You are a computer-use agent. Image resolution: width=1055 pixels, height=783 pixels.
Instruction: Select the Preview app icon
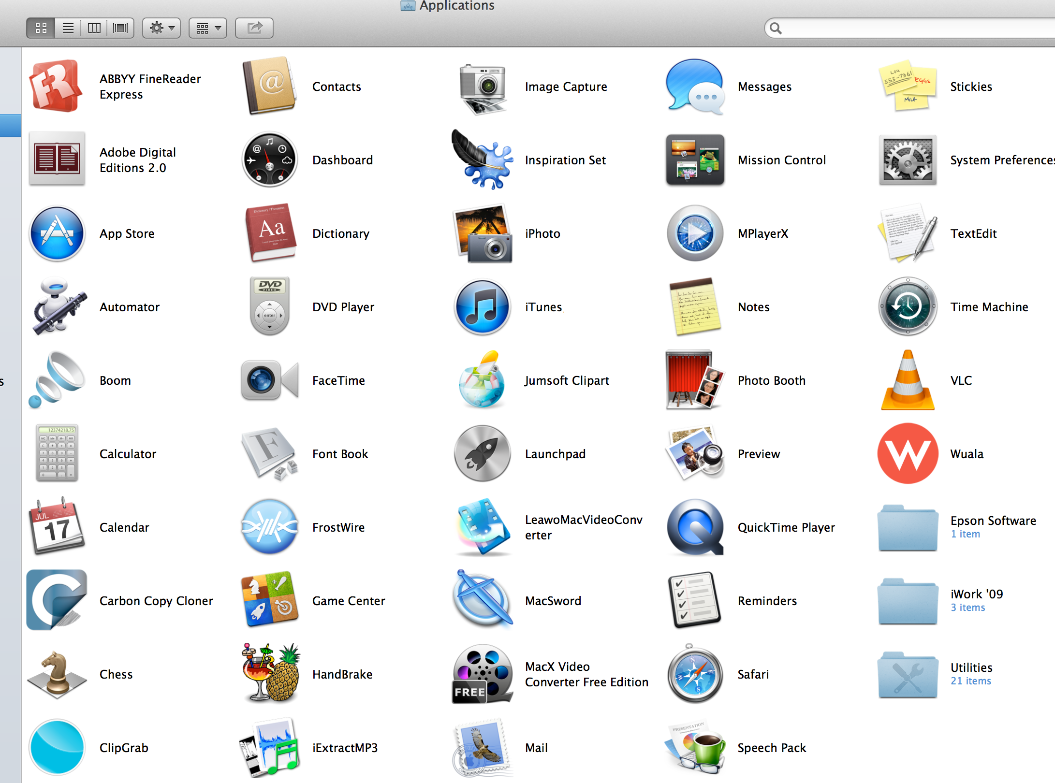695,453
